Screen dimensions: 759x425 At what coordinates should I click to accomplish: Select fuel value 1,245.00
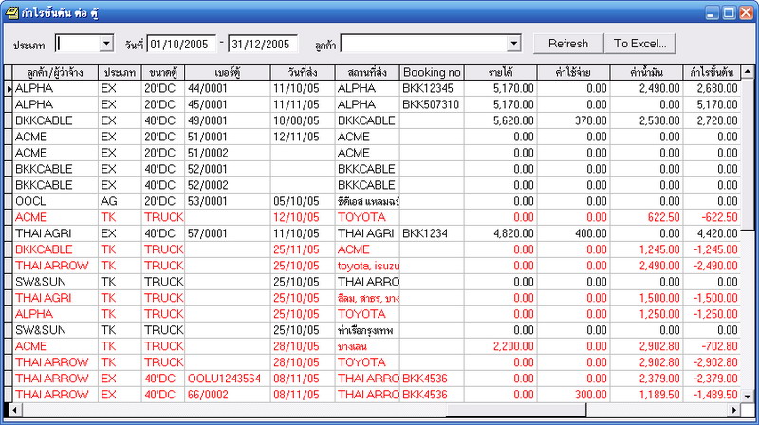(647, 249)
